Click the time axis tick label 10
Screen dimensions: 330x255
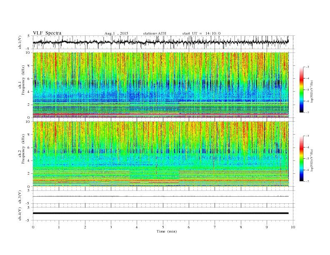(293, 227)
